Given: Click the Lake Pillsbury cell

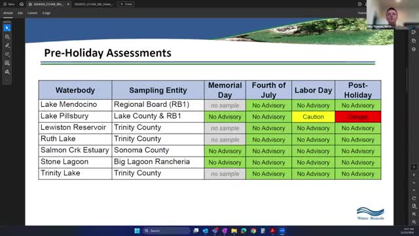Looking at the screenshot, I should pos(75,117).
